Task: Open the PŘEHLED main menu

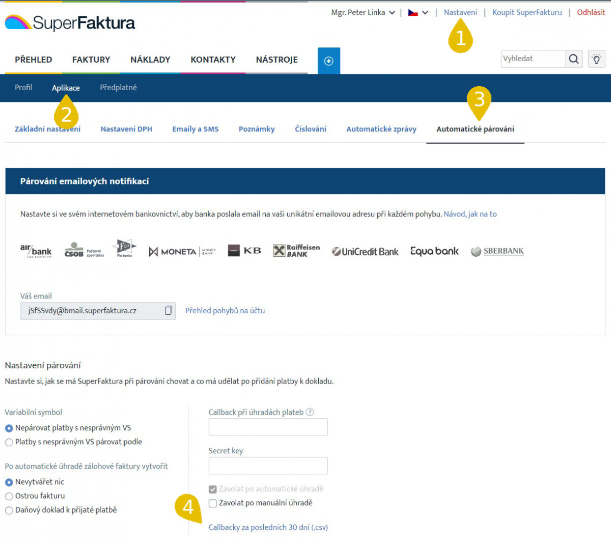Action: point(34,60)
